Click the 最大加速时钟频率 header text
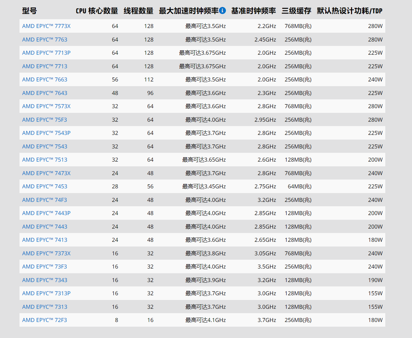This screenshot has height=338, width=412. [x=189, y=11]
